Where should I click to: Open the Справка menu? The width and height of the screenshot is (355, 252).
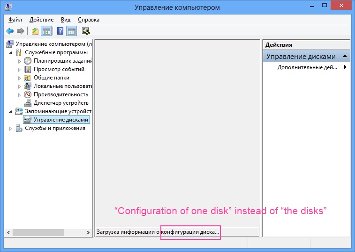(x=89, y=20)
